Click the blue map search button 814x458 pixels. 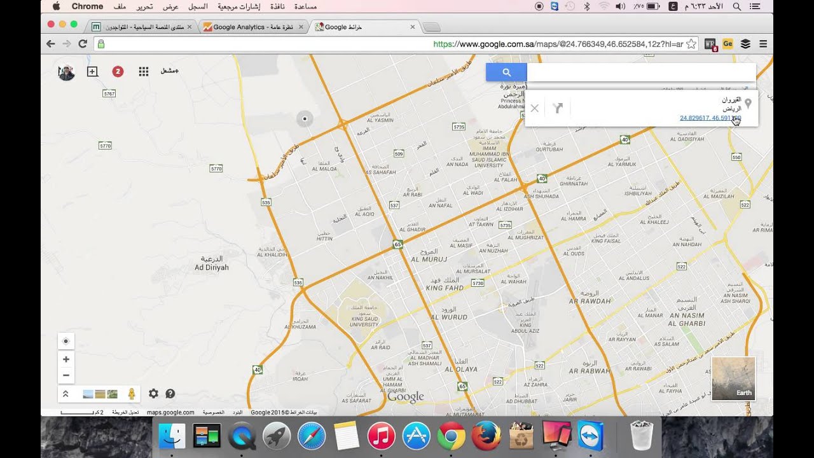[506, 73]
